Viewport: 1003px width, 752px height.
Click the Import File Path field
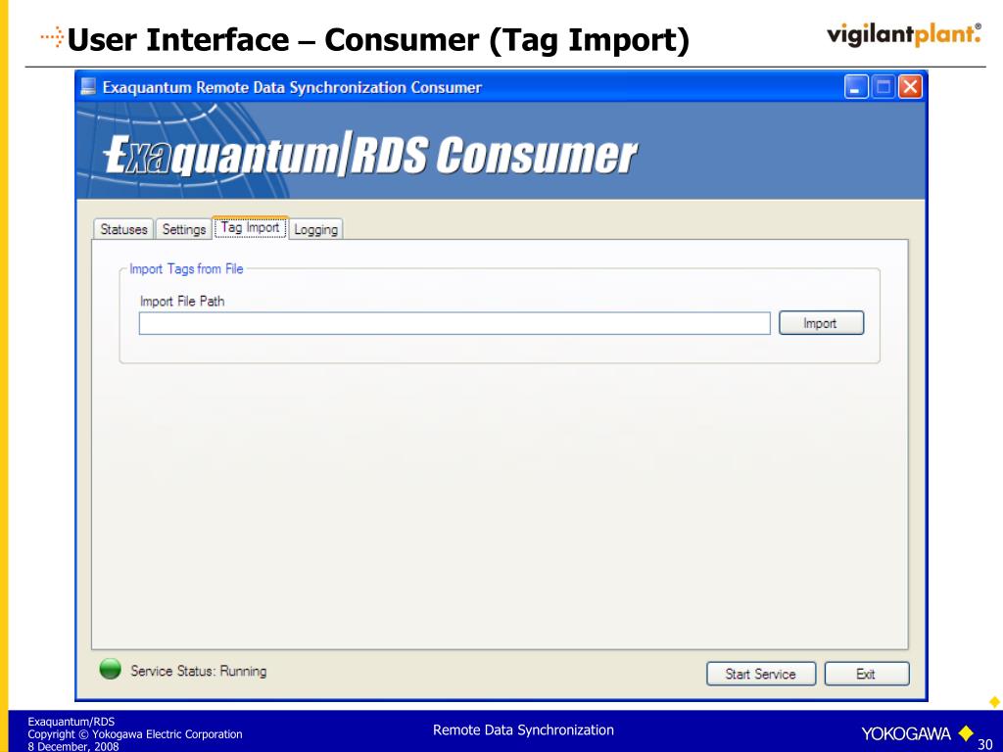pyautogui.click(x=454, y=323)
